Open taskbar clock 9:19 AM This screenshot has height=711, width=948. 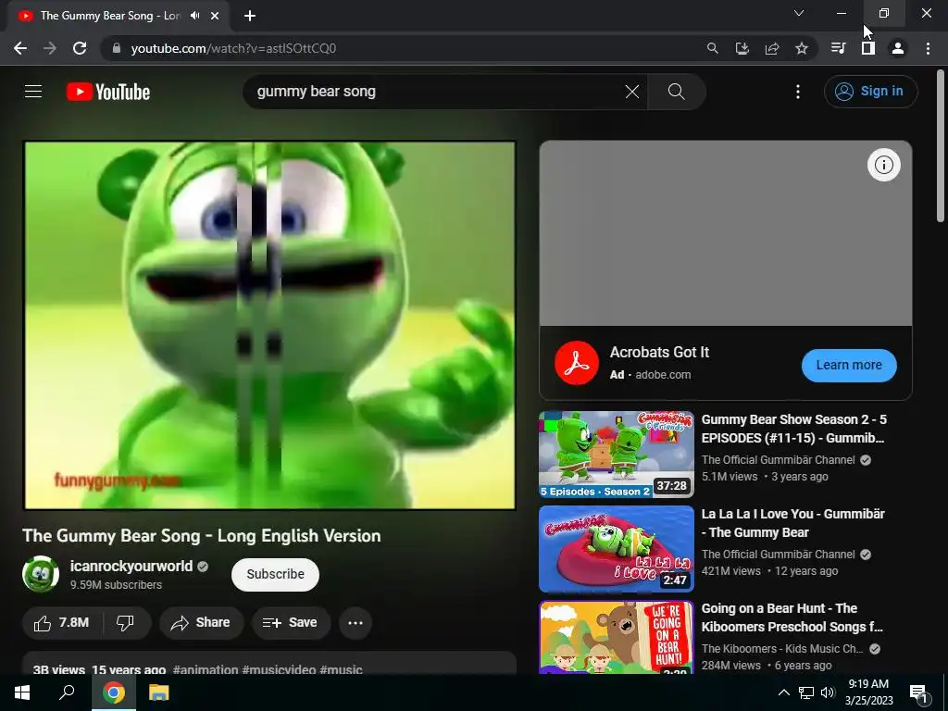pyautogui.click(x=868, y=692)
